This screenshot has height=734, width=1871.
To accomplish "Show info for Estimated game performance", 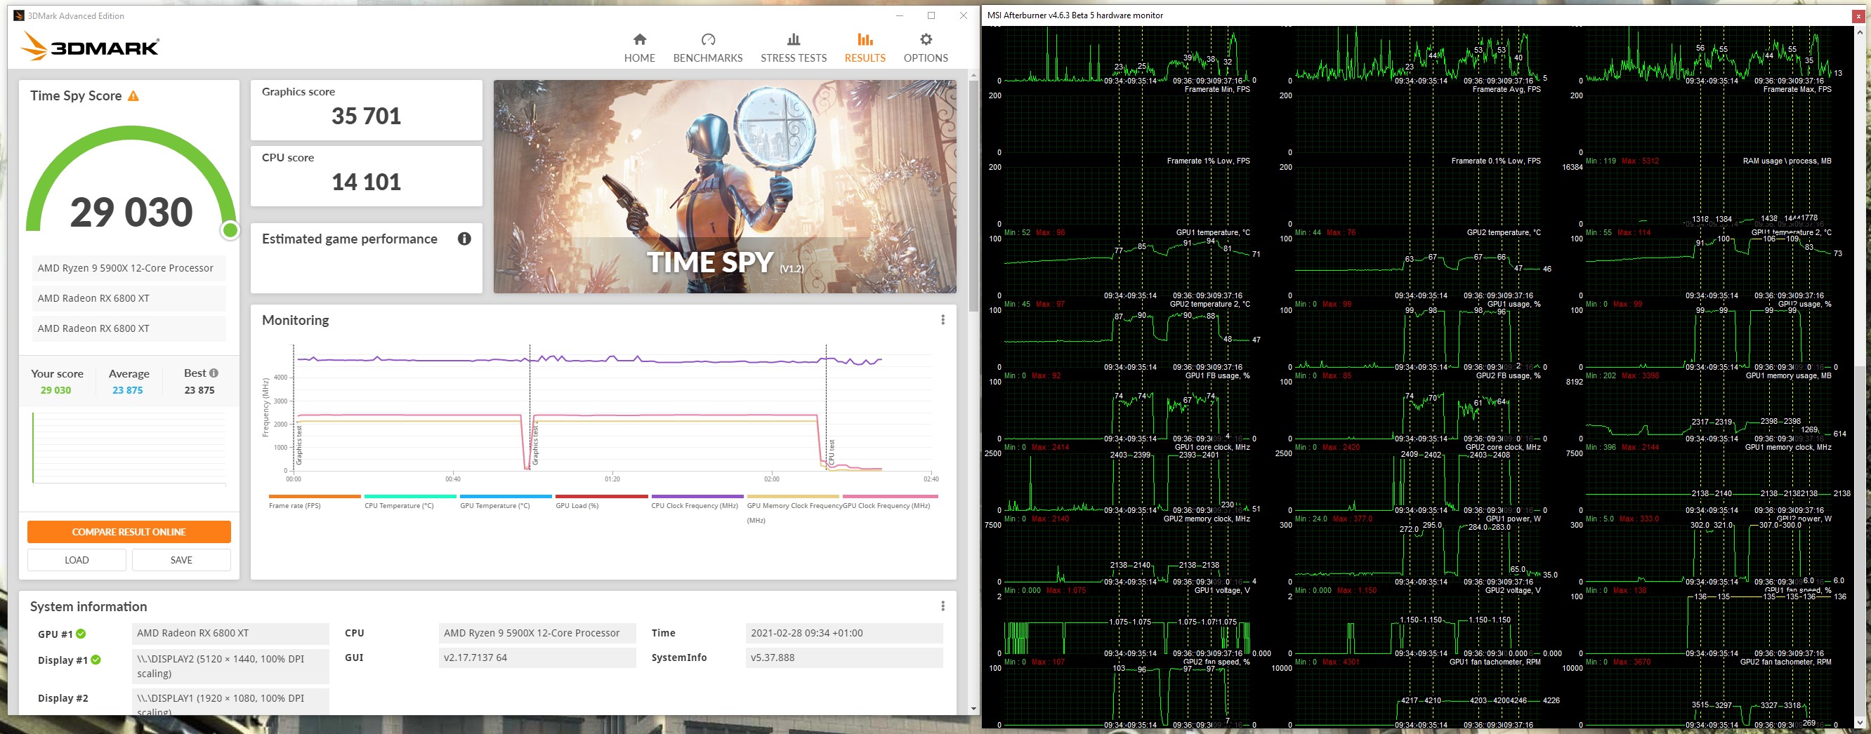I will (x=464, y=239).
